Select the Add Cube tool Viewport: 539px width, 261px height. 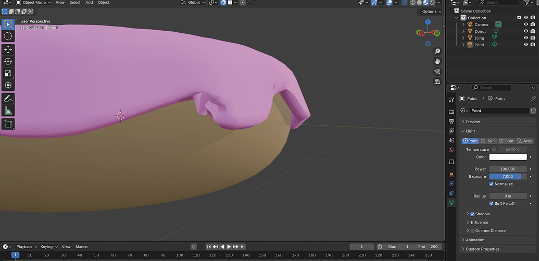click(x=8, y=124)
